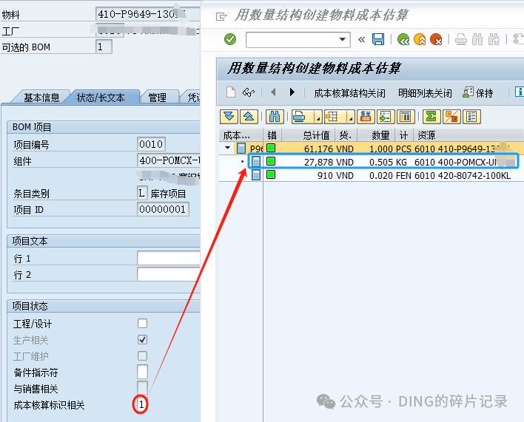Switch to the 状态/长文本 tab
The image size is (524, 422).
coord(101,98)
